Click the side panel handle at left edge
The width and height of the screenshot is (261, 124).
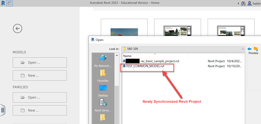(3, 110)
